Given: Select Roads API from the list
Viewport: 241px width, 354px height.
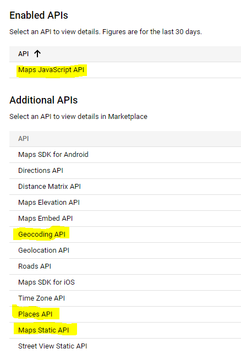Looking at the screenshot, I should click(x=35, y=266).
